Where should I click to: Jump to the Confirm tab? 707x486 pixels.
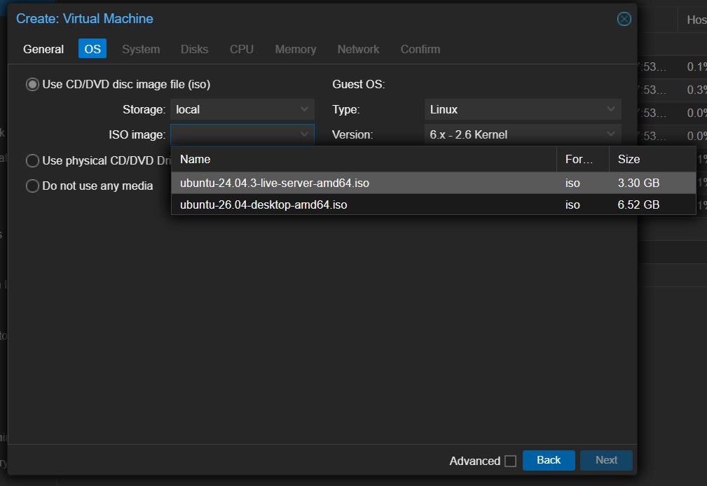point(420,49)
